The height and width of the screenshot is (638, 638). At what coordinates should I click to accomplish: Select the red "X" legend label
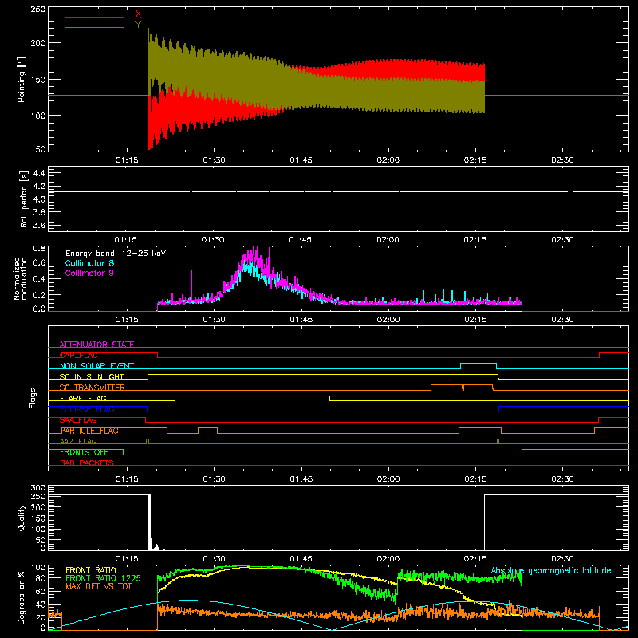(x=138, y=14)
